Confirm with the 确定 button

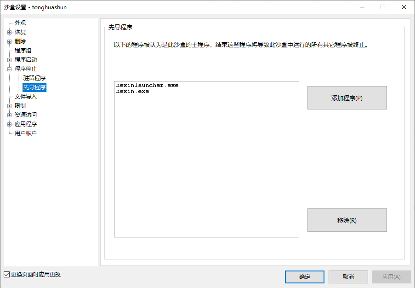[305, 277]
